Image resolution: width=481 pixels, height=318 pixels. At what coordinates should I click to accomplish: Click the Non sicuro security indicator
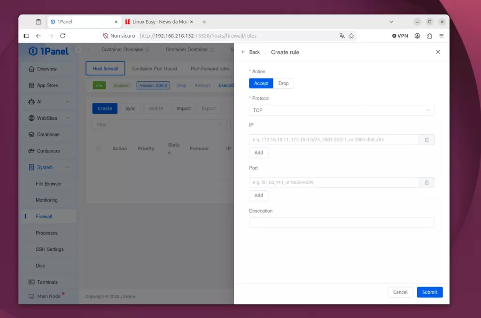click(x=119, y=36)
